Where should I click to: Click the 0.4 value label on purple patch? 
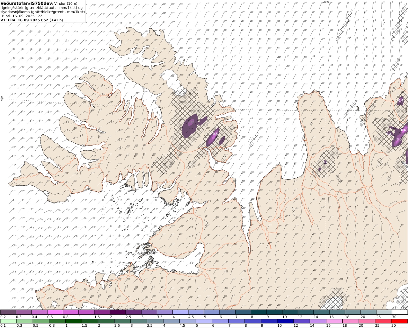(x=401, y=101)
